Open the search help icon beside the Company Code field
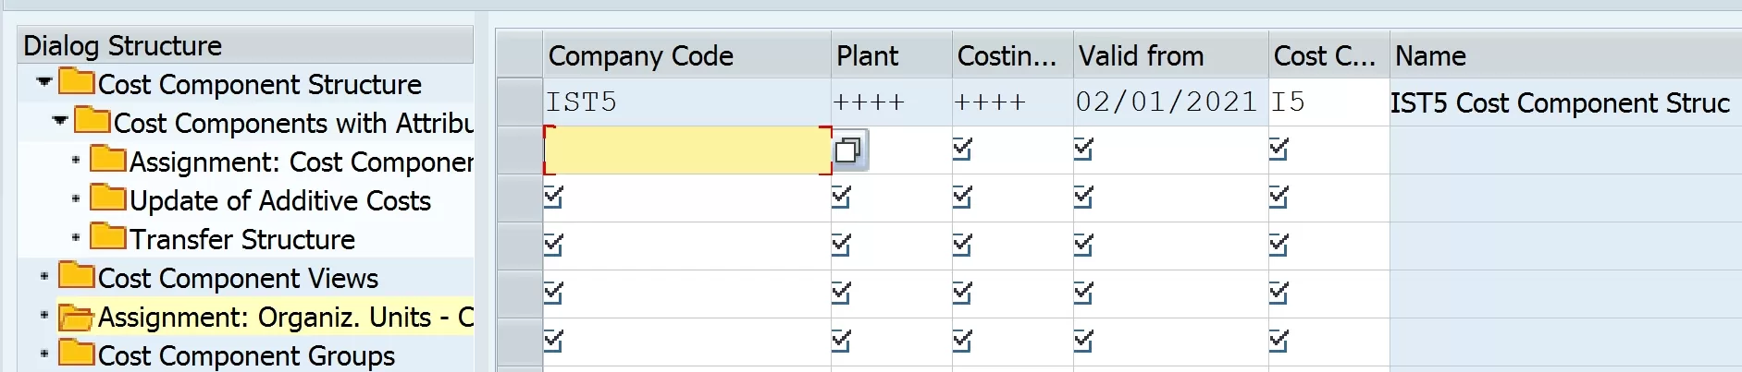The height and width of the screenshot is (372, 1742). point(850,150)
